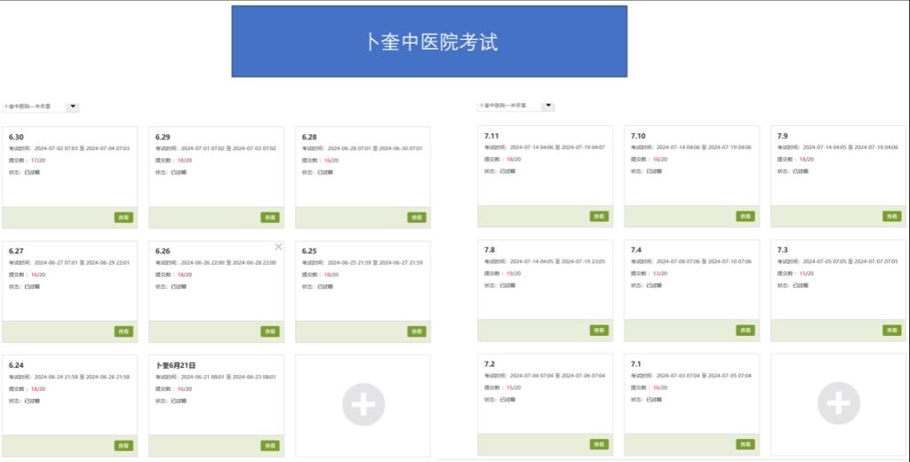Viewport: 910px width, 462px height.
Task: Click 查看 on the 7.11 exam
Action: click(599, 216)
